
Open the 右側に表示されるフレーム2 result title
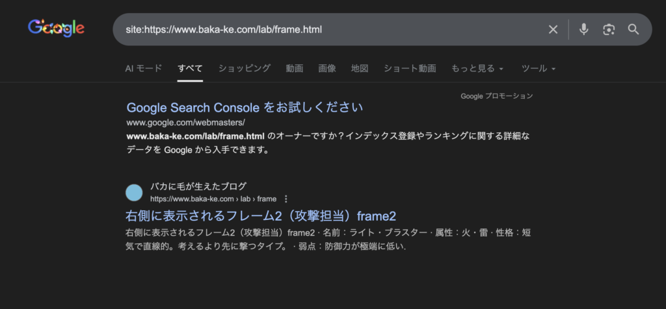pyautogui.click(x=260, y=216)
